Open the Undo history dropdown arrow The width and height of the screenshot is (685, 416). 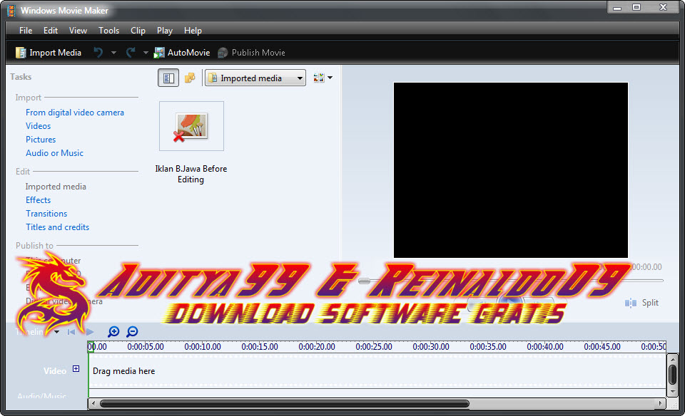[x=113, y=53]
